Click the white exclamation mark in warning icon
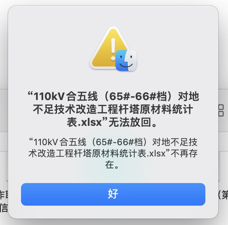Screen dimensions: 228x225 tap(113, 49)
